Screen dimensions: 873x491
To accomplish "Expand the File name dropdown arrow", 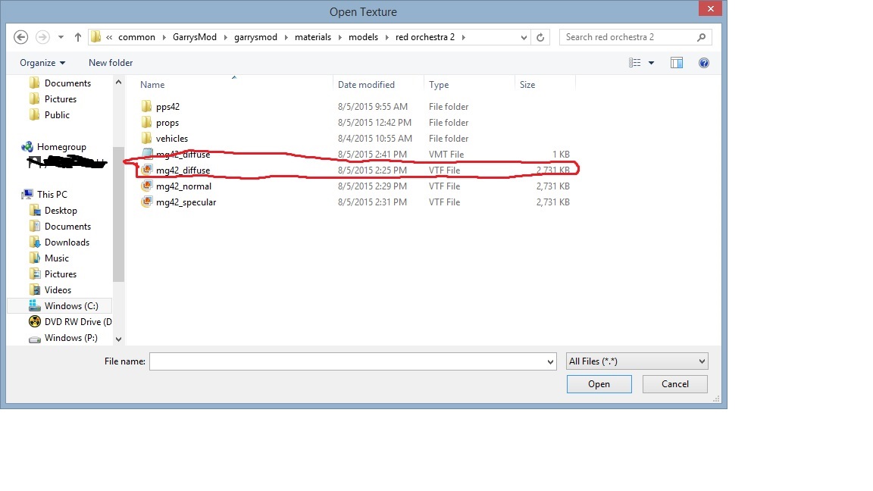I will tap(551, 362).
